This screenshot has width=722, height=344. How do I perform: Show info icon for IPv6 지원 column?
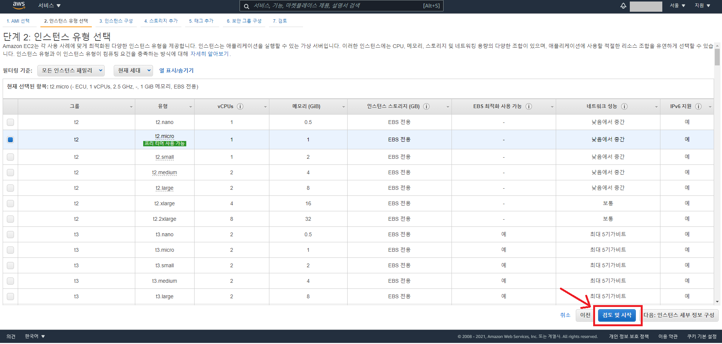pyautogui.click(x=698, y=107)
